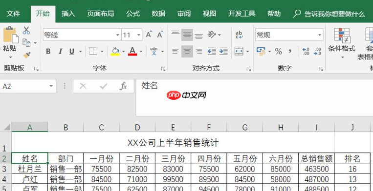
Task: Open the font name dropdown 等线
Action: 118,35
